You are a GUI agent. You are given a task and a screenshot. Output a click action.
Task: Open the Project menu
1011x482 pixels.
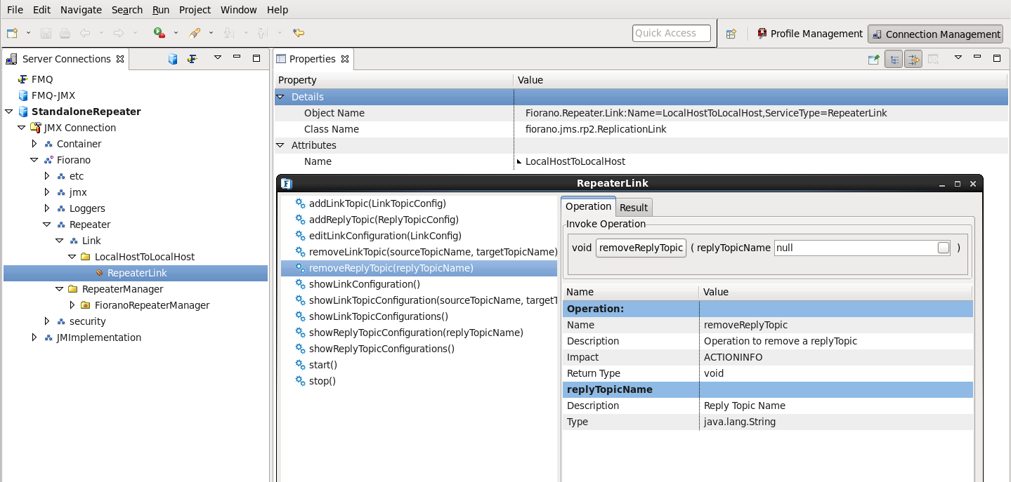(x=195, y=10)
